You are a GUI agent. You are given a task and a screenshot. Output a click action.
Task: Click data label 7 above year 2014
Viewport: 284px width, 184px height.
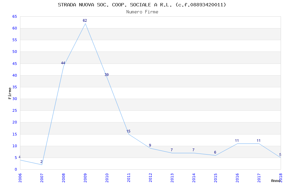click(193, 150)
